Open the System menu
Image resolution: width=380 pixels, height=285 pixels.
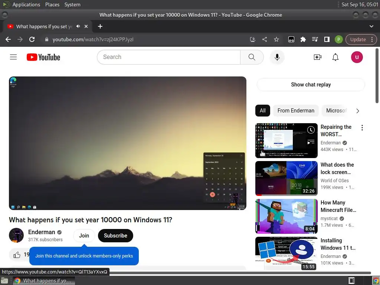pos(72,4)
